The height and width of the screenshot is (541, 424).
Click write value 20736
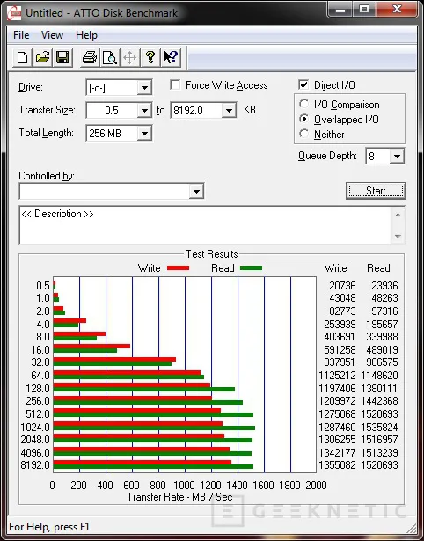pos(342,286)
